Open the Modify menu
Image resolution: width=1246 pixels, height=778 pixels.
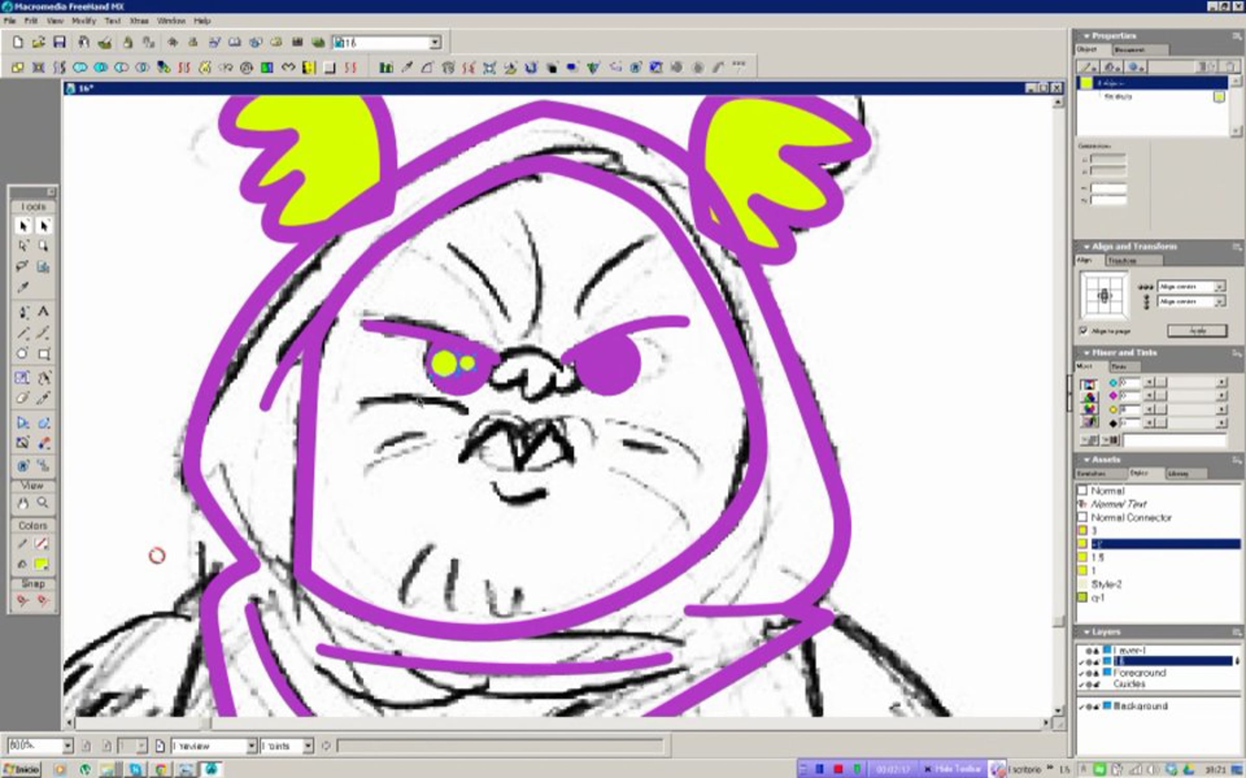[84, 21]
